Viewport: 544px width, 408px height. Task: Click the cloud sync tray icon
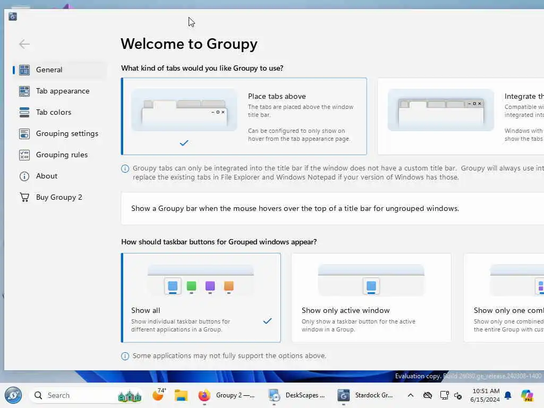pyautogui.click(x=428, y=395)
